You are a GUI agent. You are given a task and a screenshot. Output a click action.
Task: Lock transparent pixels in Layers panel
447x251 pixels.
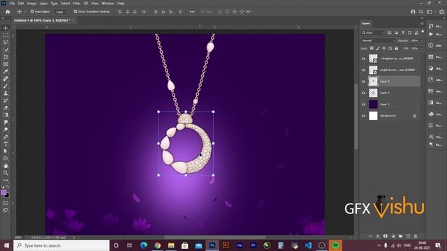pyautogui.click(x=372, y=48)
